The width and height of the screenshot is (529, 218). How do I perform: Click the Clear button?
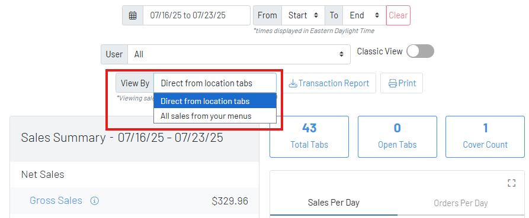tap(398, 15)
